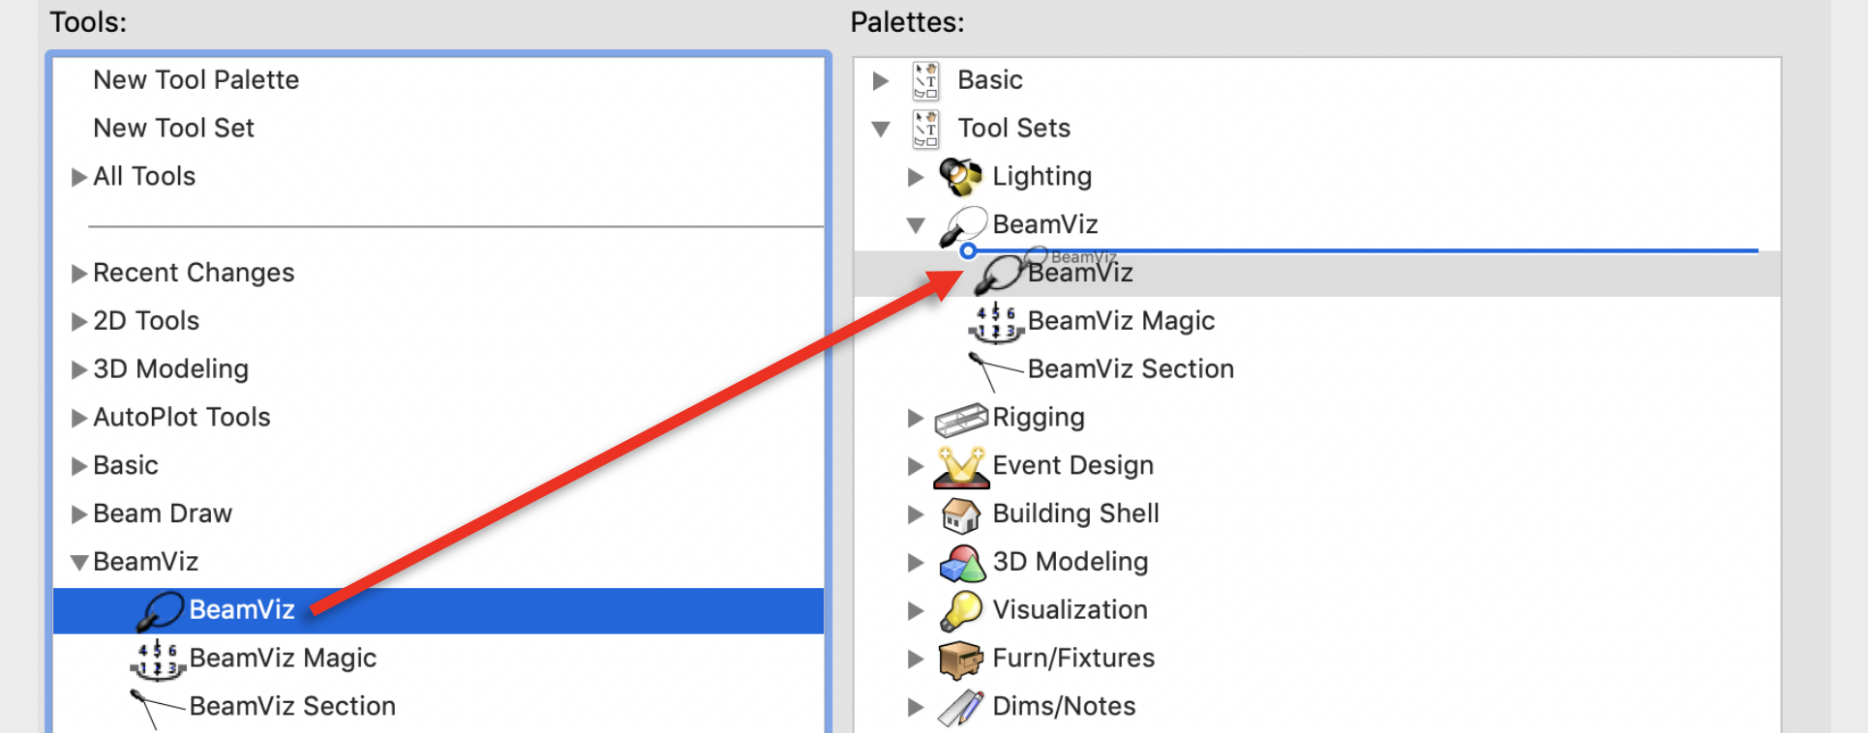Viewport: 1870px width, 733px height.
Task: Collapse the BeamViz group in the Tools list
Action: pos(79,563)
